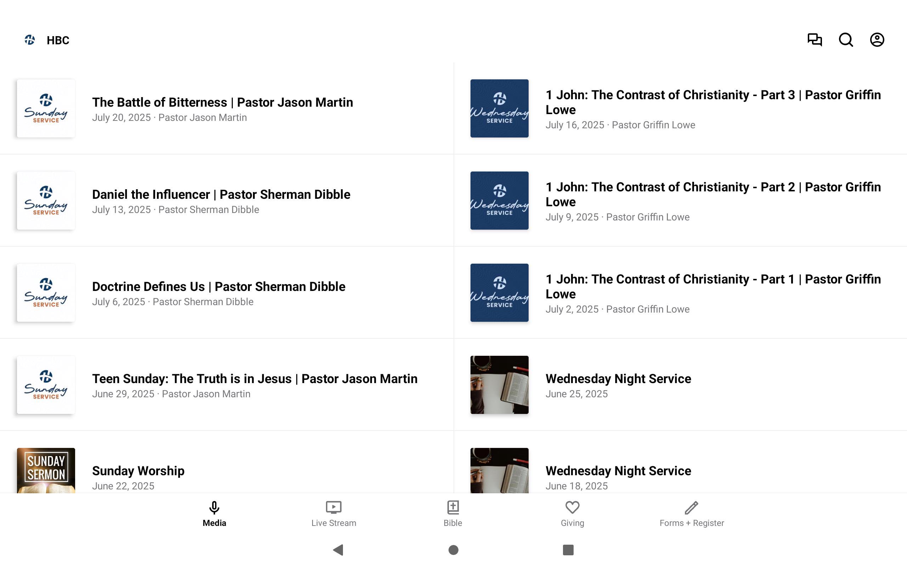907x567 pixels.
Task: Open The Battle of Bitterness sermon
Action: click(x=222, y=102)
